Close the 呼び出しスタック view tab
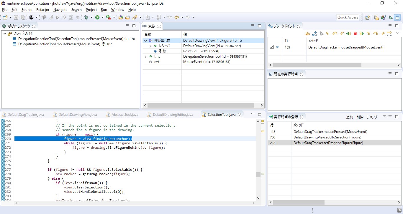This screenshot has height=214, width=403. point(34,26)
